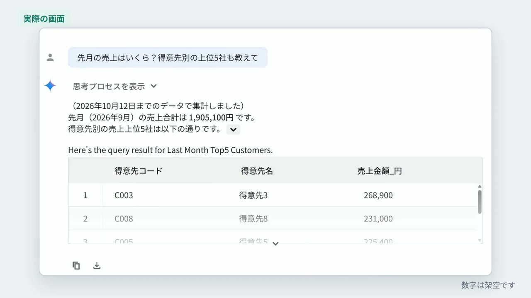Click the bold 1,905,100円 total
The width and height of the screenshot is (531, 298).
click(x=211, y=118)
